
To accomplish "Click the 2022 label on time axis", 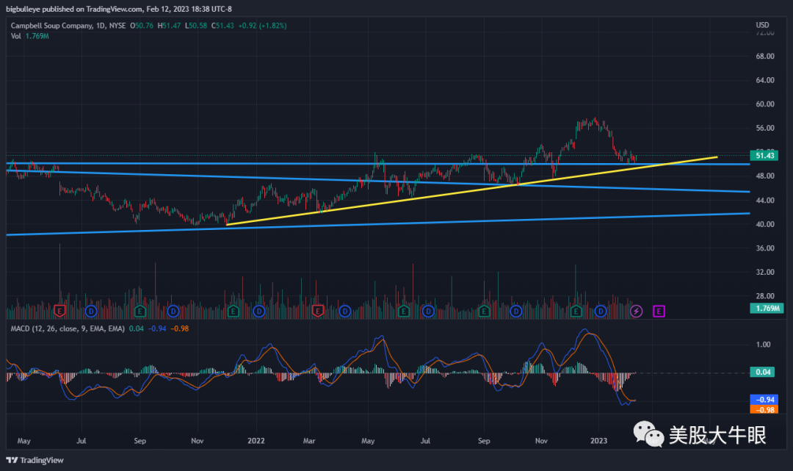I will 256,441.
